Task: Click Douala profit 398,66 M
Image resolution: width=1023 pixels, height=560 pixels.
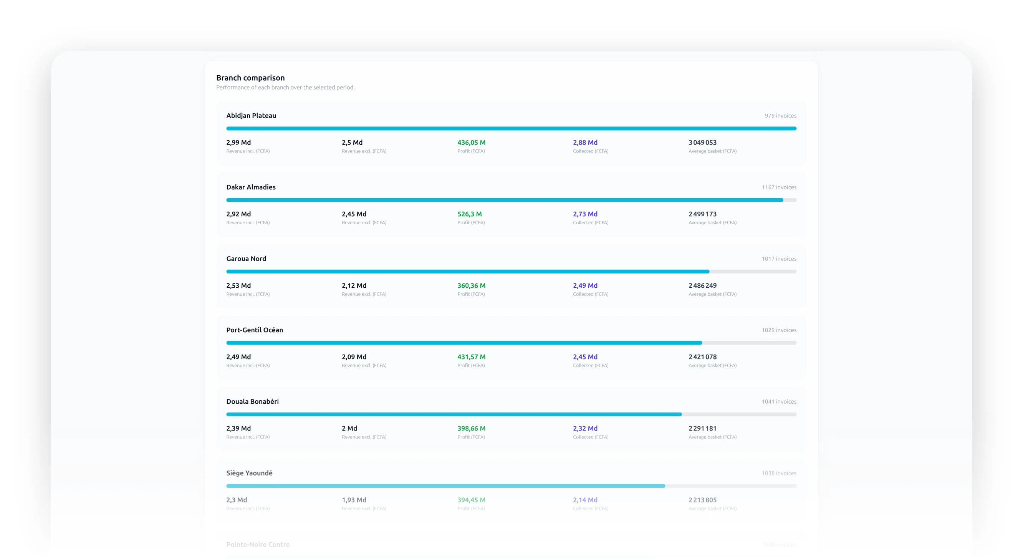Action: (x=471, y=429)
